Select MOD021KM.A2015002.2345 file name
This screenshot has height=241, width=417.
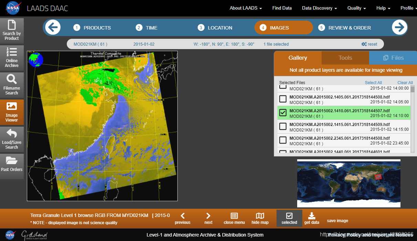point(340,138)
